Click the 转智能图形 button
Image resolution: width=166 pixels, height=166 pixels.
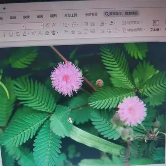(x=133, y=30)
